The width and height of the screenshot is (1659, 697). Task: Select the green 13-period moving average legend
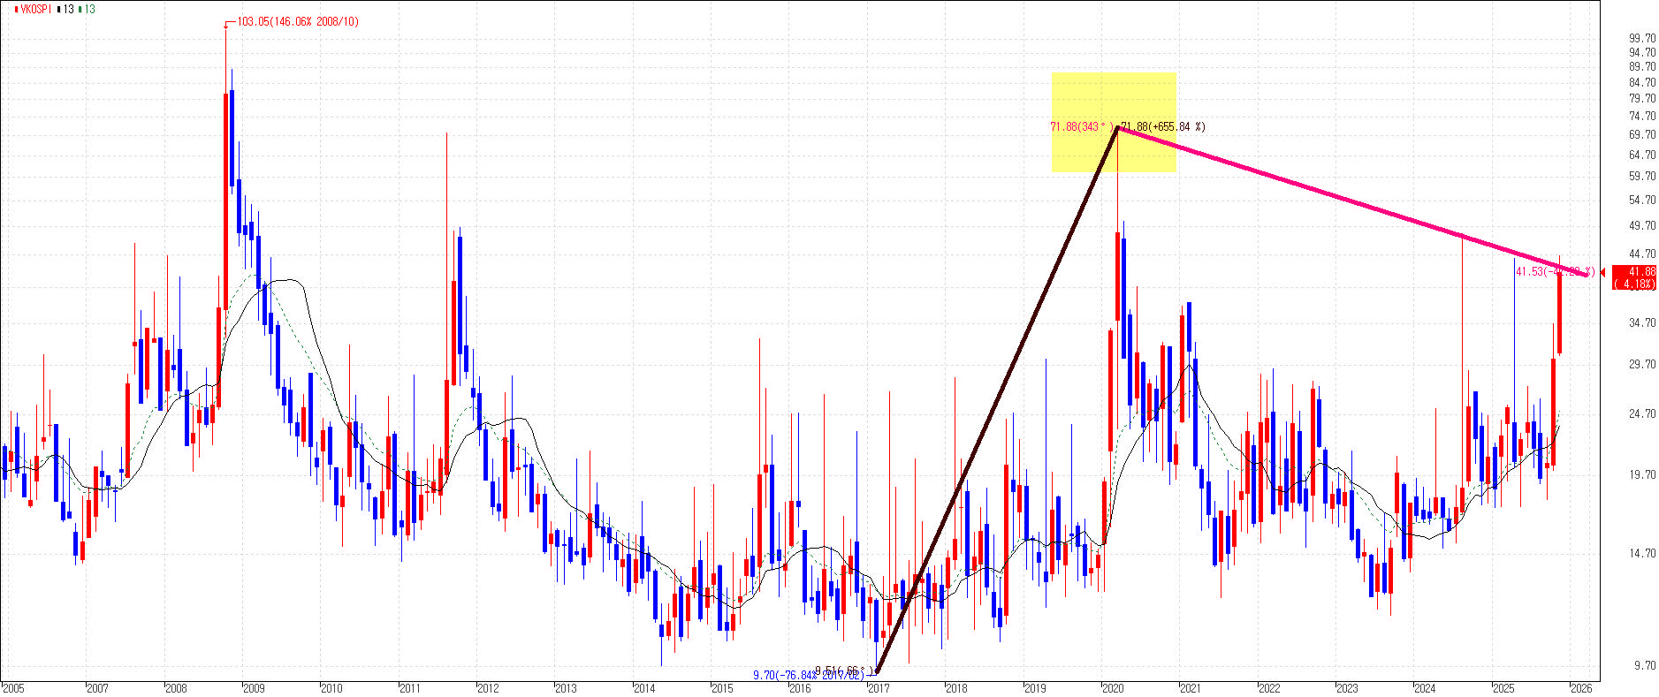click(87, 10)
